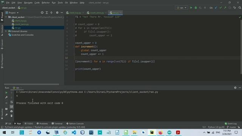
Task: Open the Tools menu
Action: pos(60,3)
